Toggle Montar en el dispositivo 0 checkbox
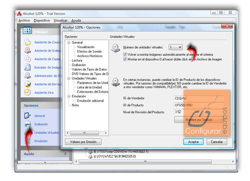 (125, 59)
